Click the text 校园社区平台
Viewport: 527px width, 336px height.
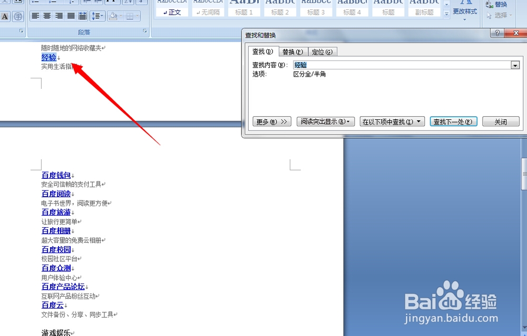pos(59,259)
